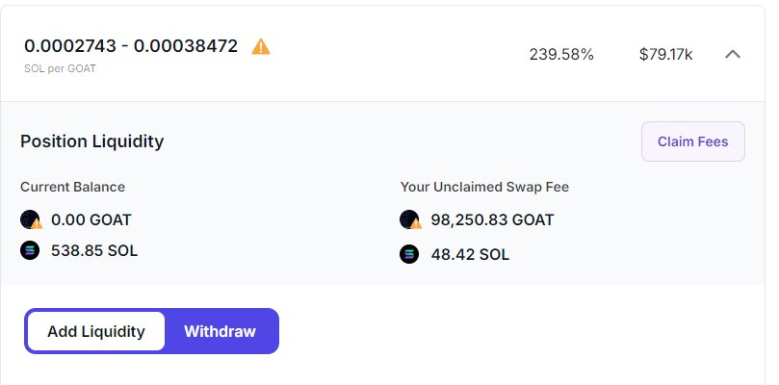
Task: Click the Position Liquidity heading
Action: click(x=91, y=141)
